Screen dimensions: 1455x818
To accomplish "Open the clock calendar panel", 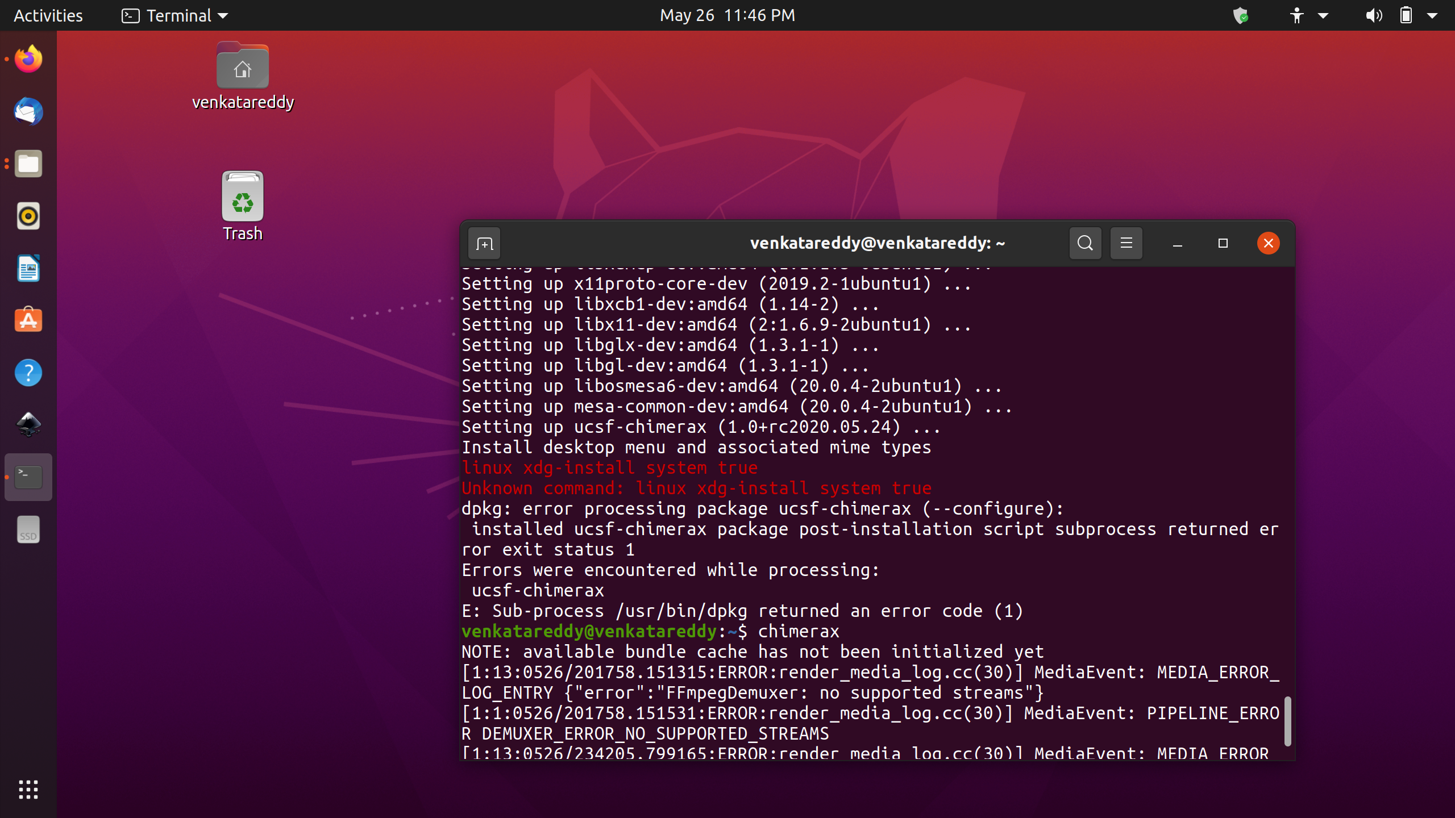I will (x=727, y=15).
